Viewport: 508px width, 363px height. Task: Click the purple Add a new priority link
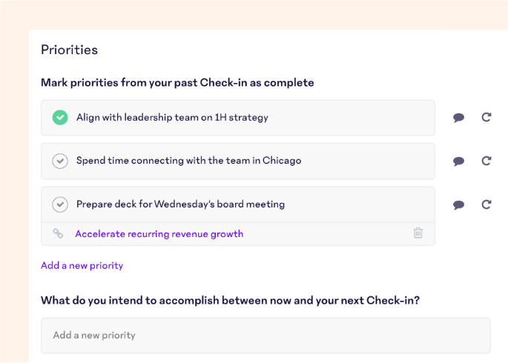pos(82,266)
